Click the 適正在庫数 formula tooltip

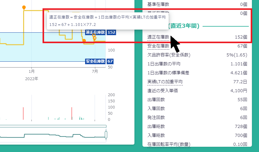107,21
